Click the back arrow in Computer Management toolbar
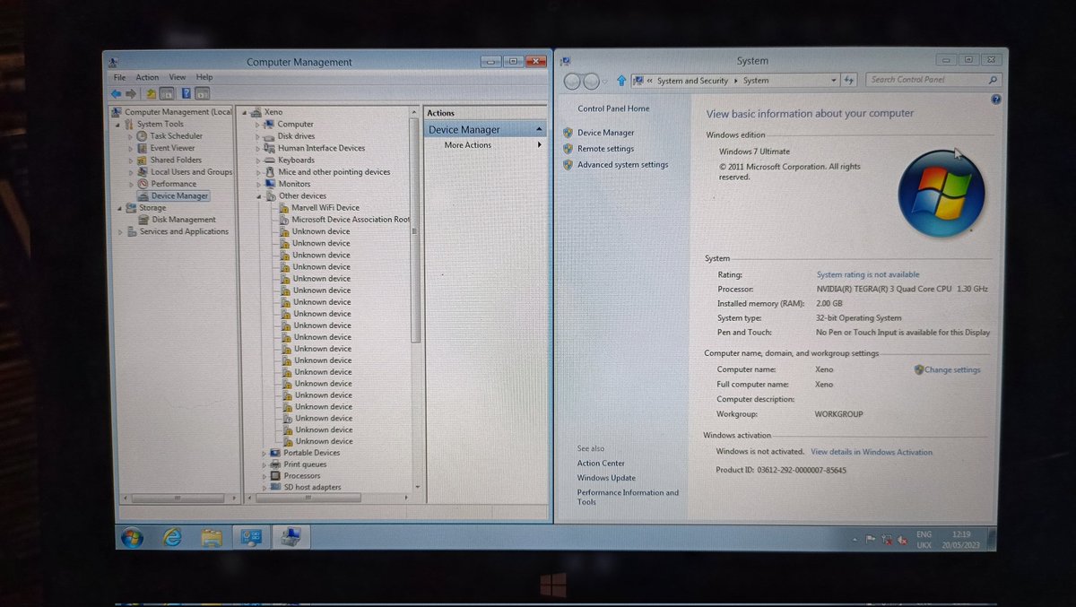The image size is (1076, 607). click(116, 92)
